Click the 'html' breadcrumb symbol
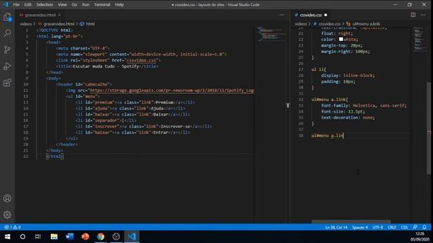This screenshot has height=243, width=433. (x=90, y=24)
